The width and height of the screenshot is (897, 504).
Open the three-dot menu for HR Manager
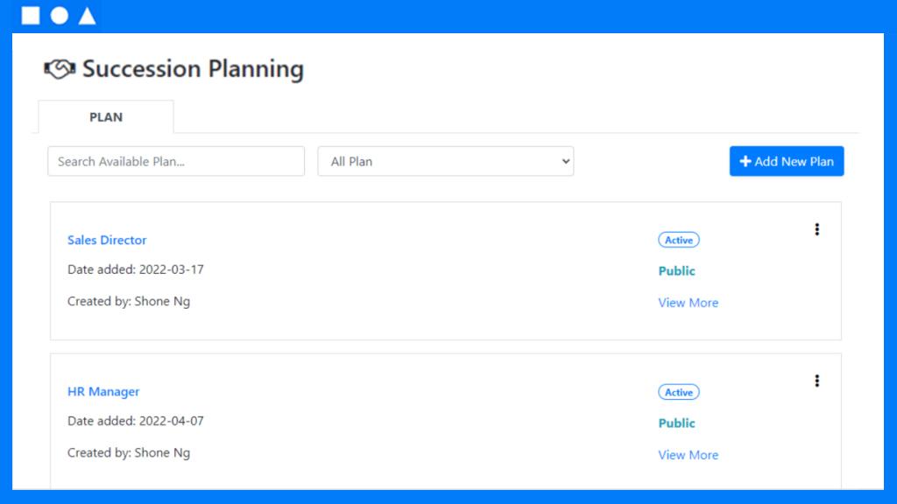point(817,381)
